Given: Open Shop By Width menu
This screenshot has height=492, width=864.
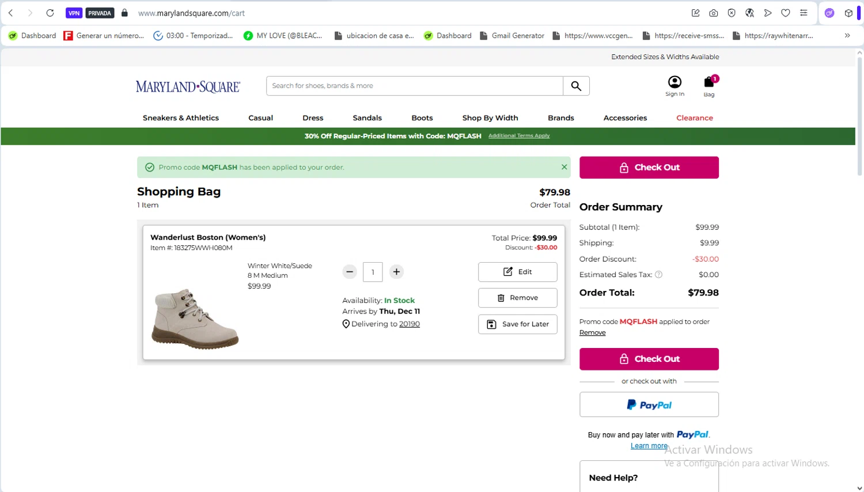Looking at the screenshot, I should pyautogui.click(x=490, y=118).
